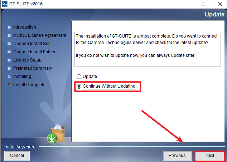Image resolution: width=227 pixels, height=162 pixels.
Task: Click the Choose Install Set bullet icon
Action: pyautogui.click(x=9, y=44)
